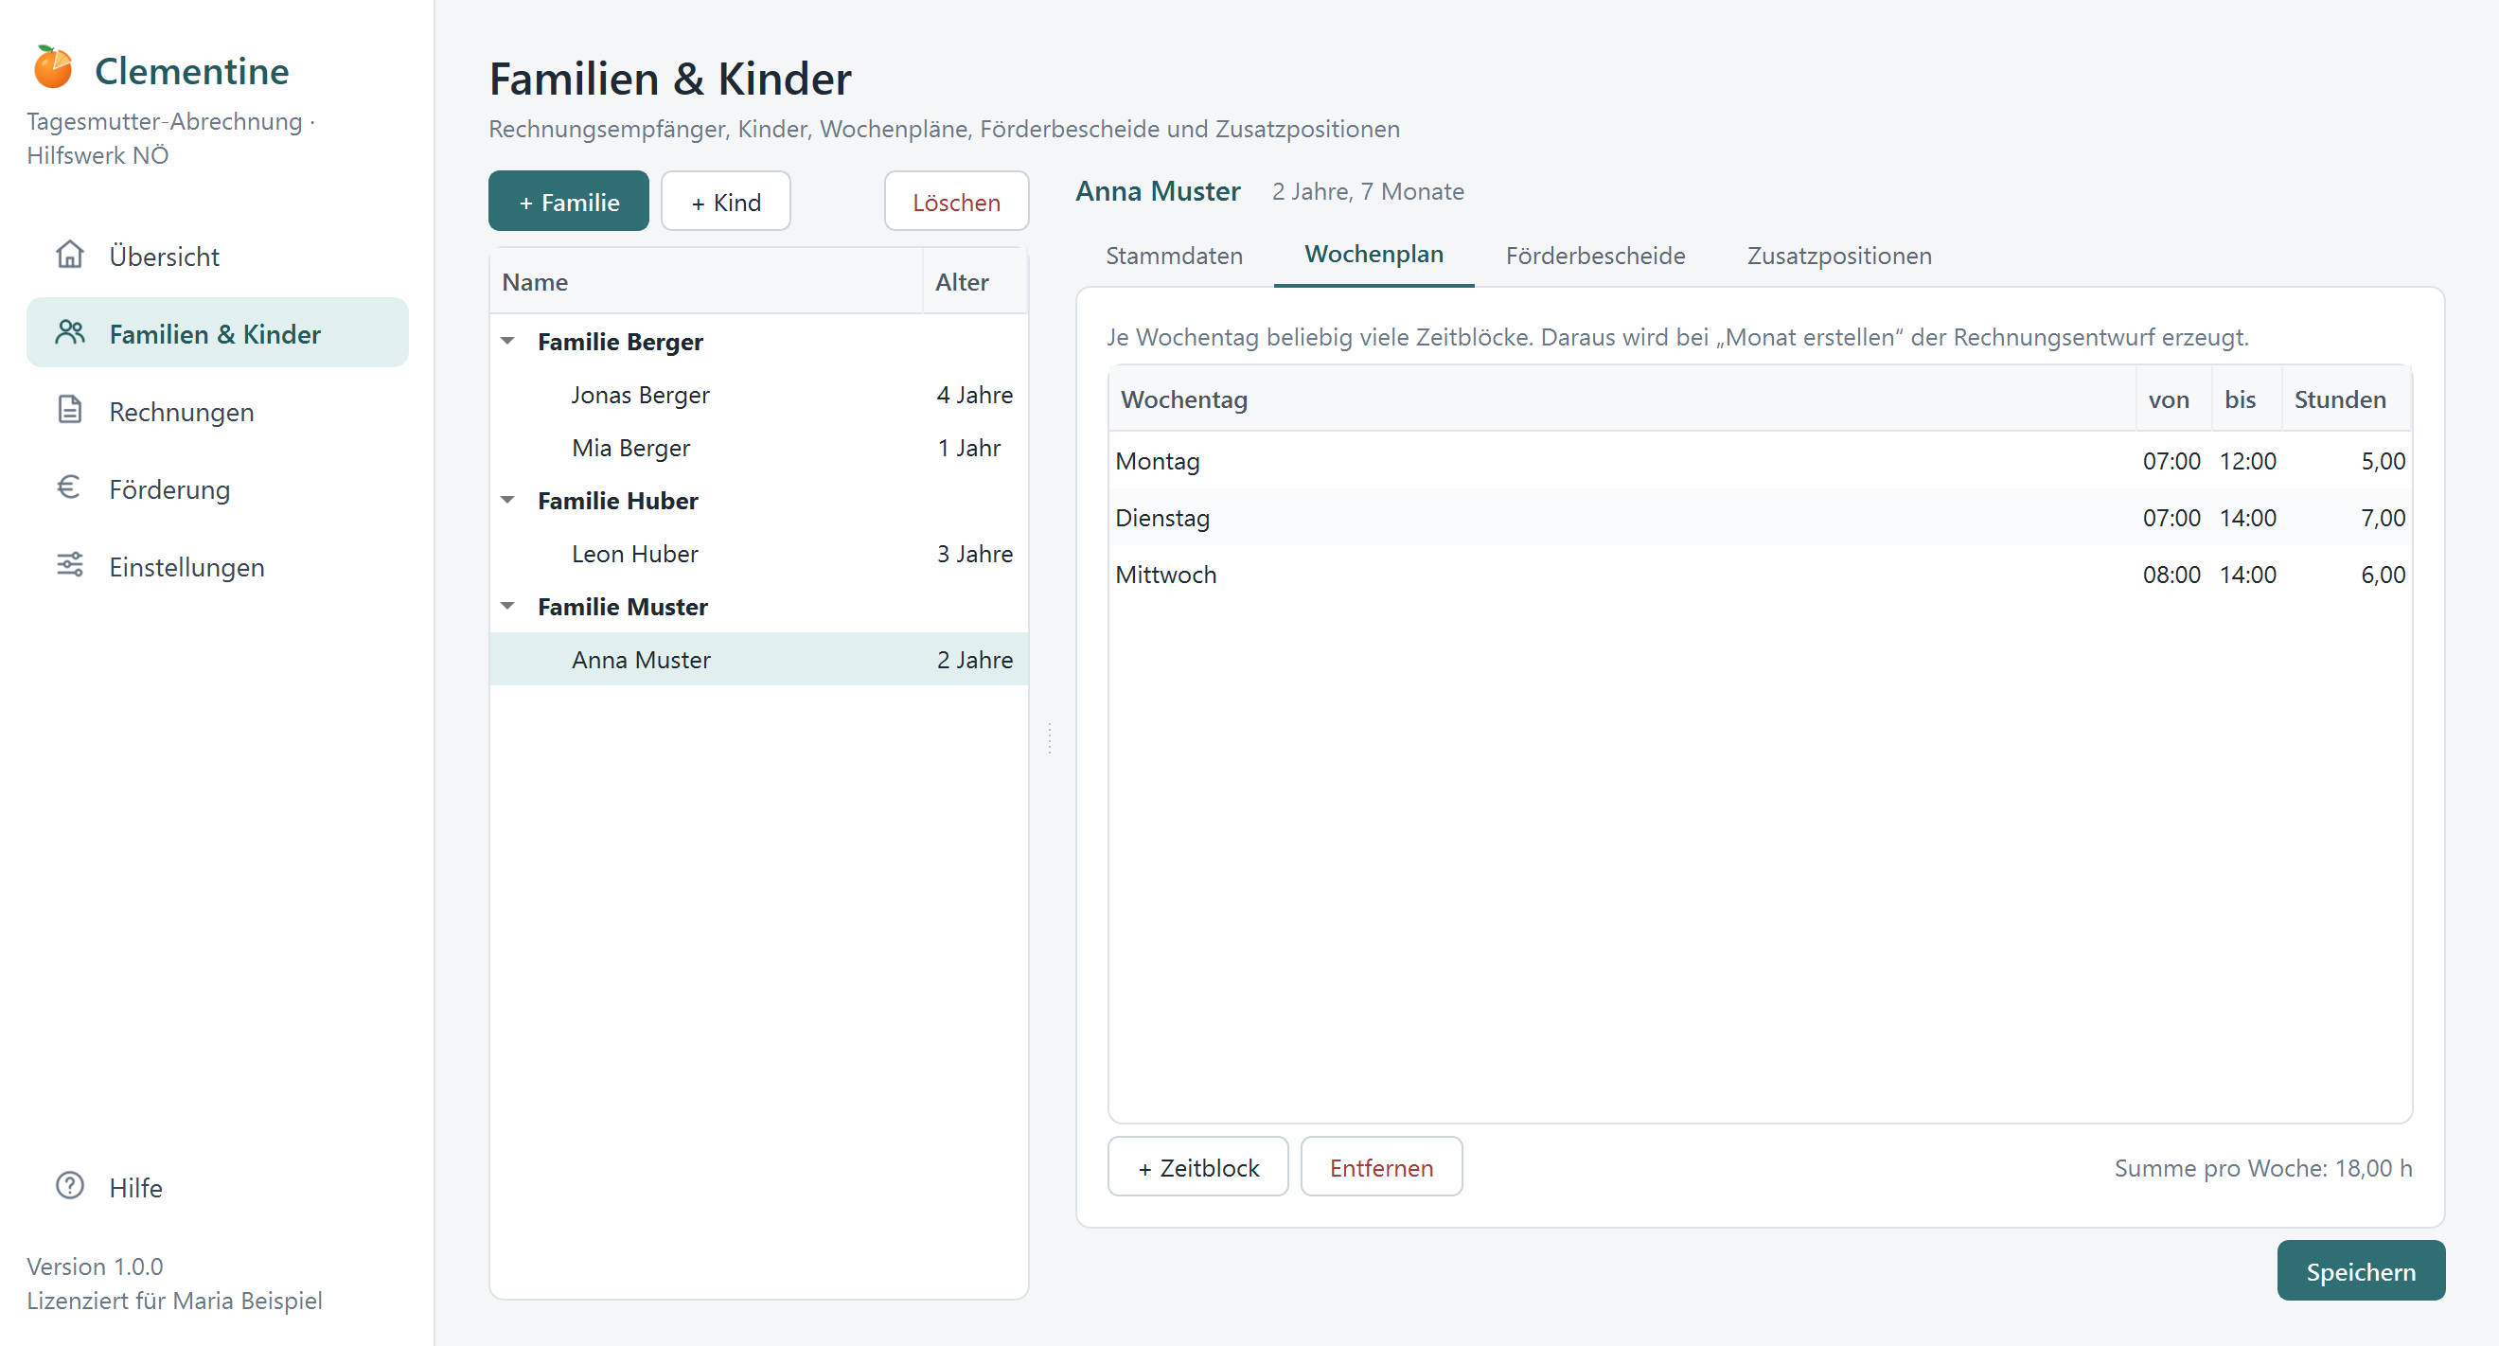Add a time block with + Zeitblock
The height and width of the screenshot is (1346, 2499).
point(1198,1167)
